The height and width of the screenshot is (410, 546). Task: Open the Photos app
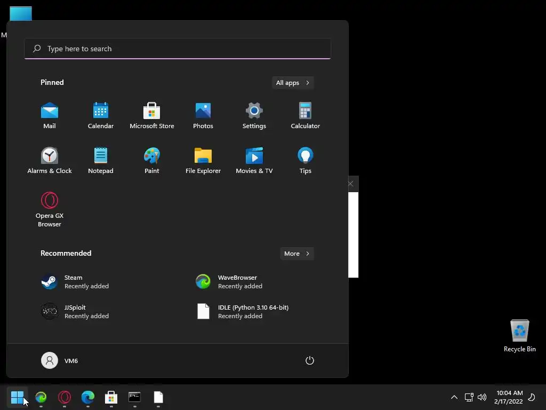pyautogui.click(x=203, y=116)
